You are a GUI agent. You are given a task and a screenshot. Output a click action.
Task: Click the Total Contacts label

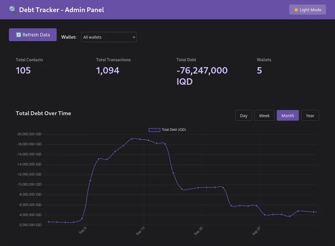tap(29, 60)
